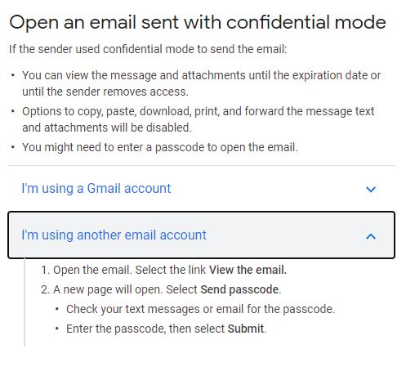This screenshot has height=376, width=415.
Task: Click the vertical line beside the numbered steps
Action: point(25,302)
